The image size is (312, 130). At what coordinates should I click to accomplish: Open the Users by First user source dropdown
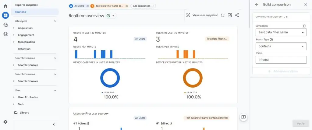(91, 114)
